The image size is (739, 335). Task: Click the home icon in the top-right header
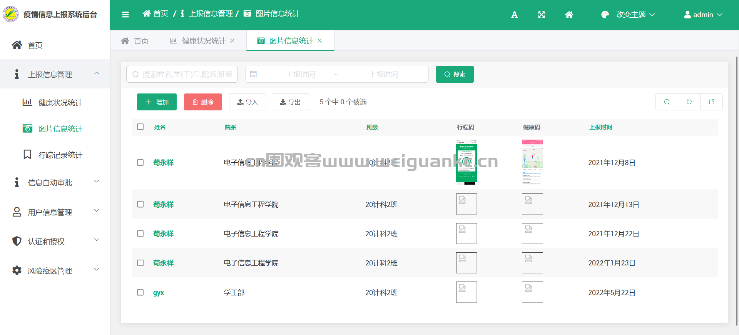tap(569, 15)
